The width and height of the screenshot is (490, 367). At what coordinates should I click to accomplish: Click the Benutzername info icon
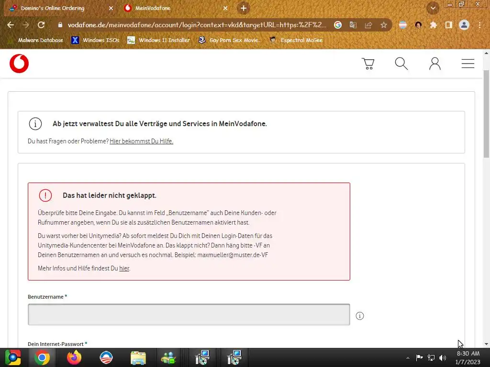pyautogui.click(x=360, y=316)
